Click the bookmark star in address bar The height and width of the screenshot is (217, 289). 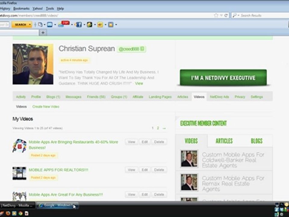pyautogui.click(x=216, y=15)
